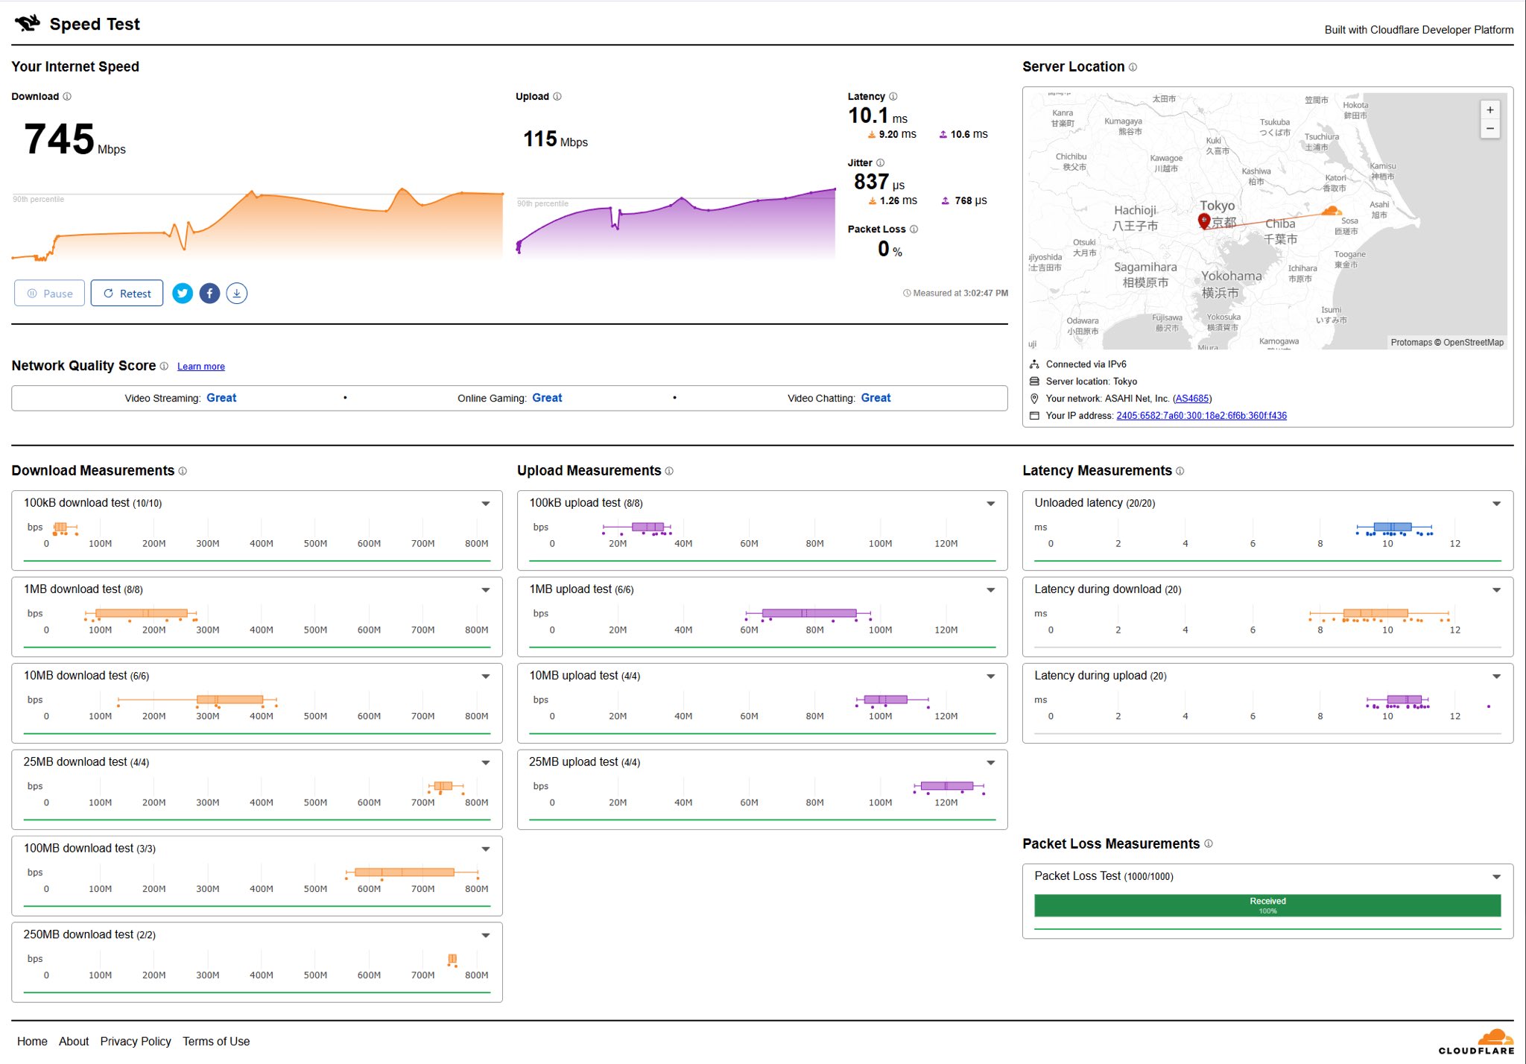Click the Network Quality Score info icon
Screen dimensions: 1526x1064
tap(164, 367)
